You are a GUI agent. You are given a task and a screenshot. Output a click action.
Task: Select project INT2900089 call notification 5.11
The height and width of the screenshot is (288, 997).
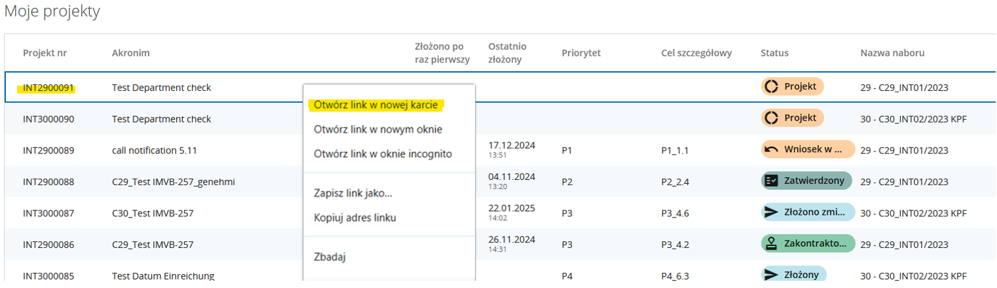click(x=49, y=150)
